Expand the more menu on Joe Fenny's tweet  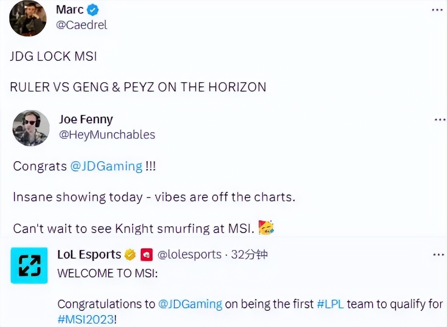coord(439,120)
